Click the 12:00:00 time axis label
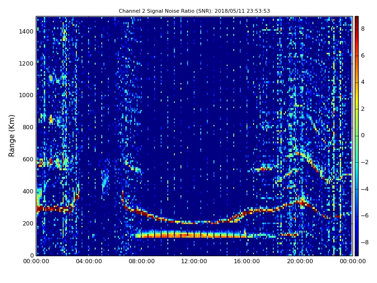377x283 pixels. point(194,261)
